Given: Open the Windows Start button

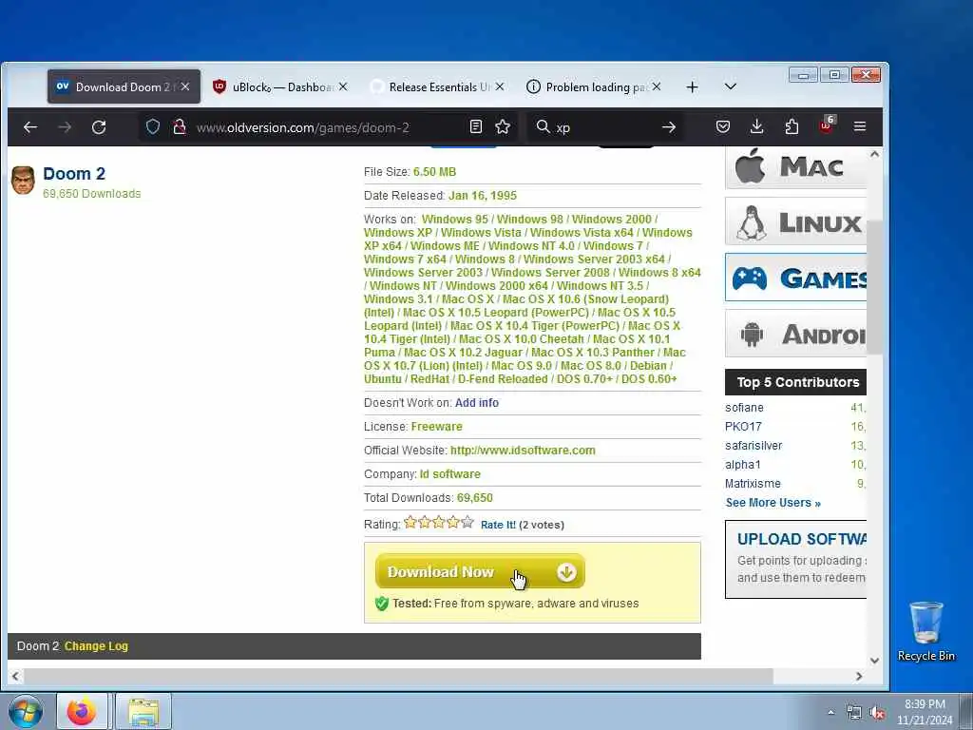Looking at the screenshot, I should [26, 712].
